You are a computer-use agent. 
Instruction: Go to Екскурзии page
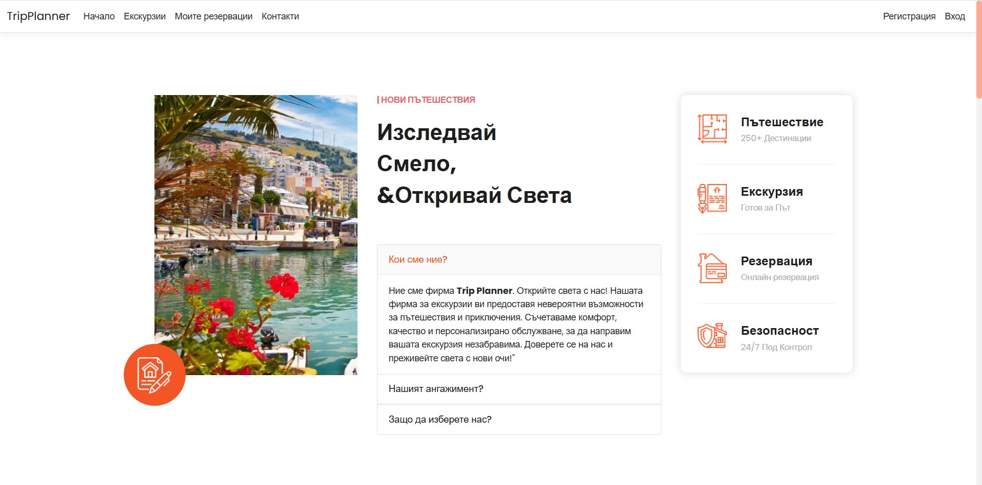click(x=145, y=16)
